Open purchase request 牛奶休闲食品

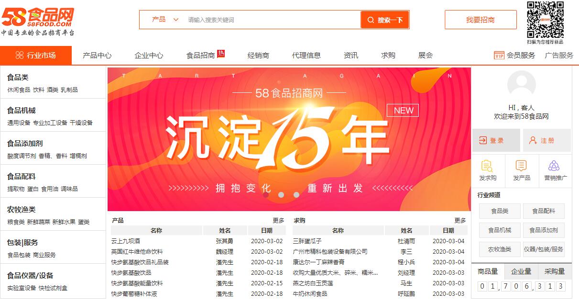point(310,294)
